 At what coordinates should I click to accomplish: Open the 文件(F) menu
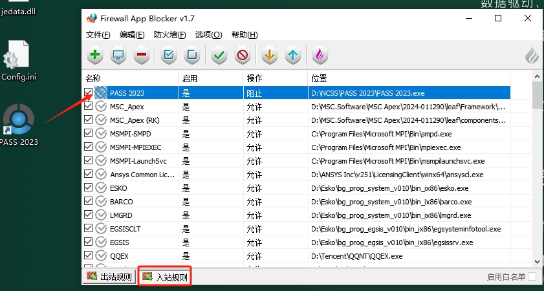(98, 35)
